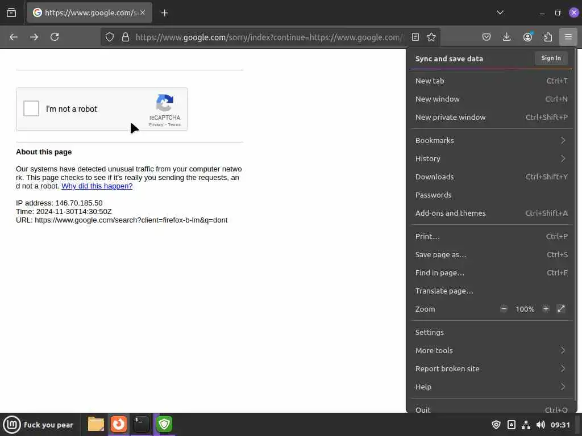Screen dimensions: 582x436
Task: Open the network connections tray icon
Action: [526, 425]
